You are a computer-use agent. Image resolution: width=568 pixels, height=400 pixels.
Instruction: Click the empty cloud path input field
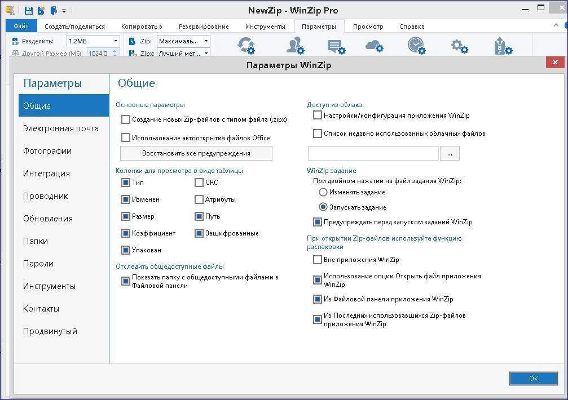pyautogui.click(x=373, y=153)
